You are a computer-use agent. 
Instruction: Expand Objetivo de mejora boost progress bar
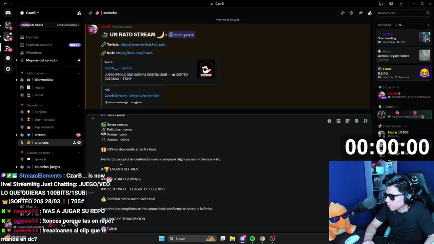50,25
